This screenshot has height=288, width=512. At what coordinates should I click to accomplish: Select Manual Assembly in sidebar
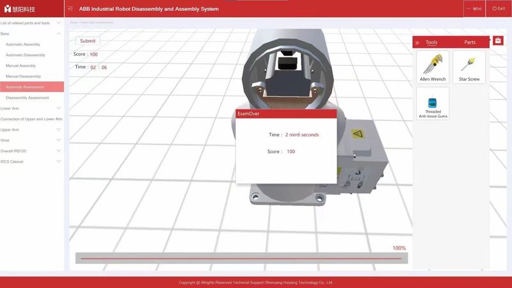[20, 66]
